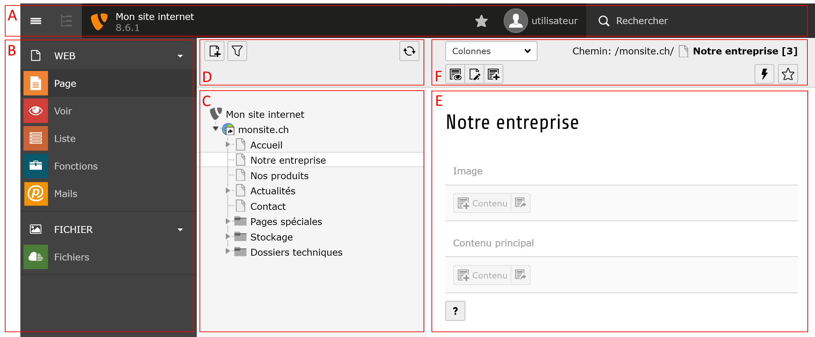This screenshot has width=815, height=337.
Task: Open the page tree filter icon
Action: [x=237, y=51]
